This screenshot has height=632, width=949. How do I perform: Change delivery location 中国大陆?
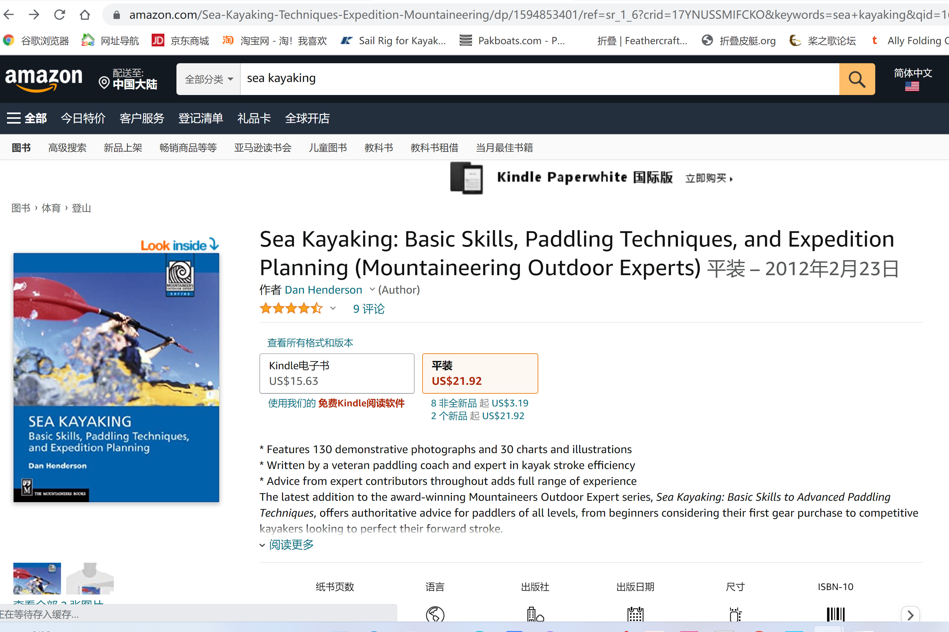click(128, 79)
